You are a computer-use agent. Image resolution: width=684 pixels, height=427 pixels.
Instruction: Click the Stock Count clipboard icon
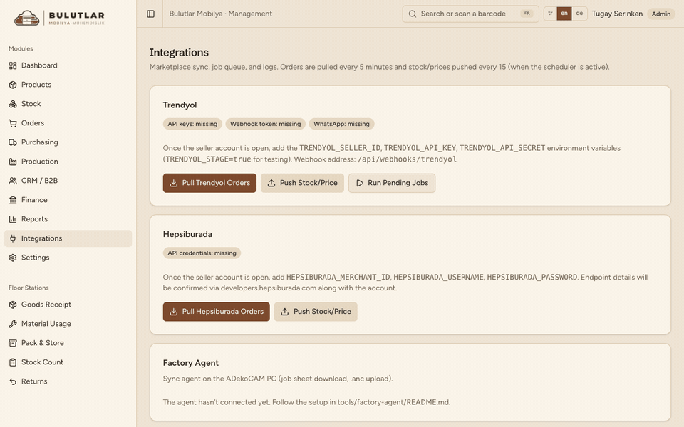click(13, 362)
